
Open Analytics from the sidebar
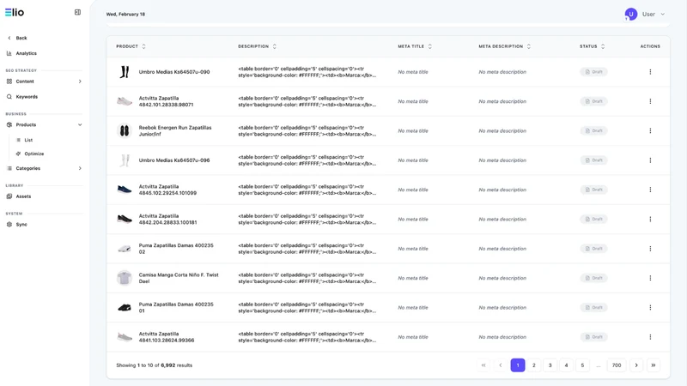click(27, 53)
